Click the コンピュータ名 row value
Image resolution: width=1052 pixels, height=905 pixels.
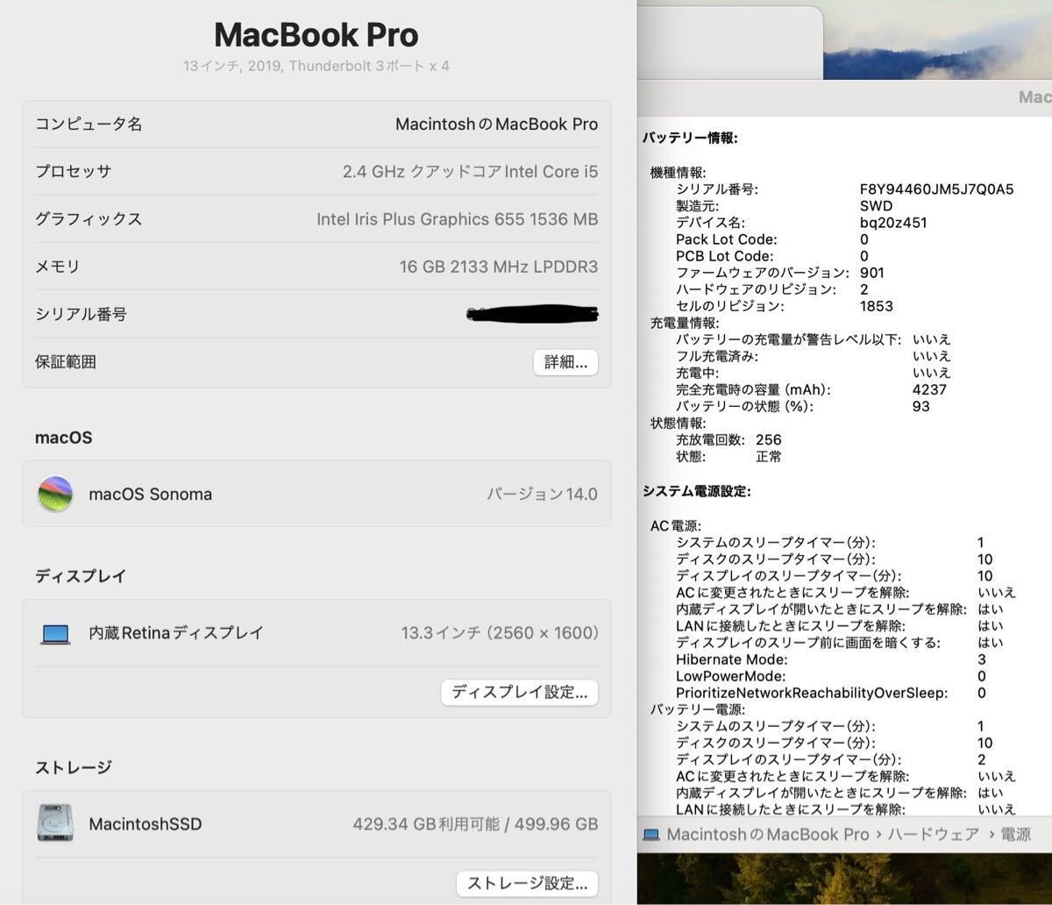coord(496,124)
